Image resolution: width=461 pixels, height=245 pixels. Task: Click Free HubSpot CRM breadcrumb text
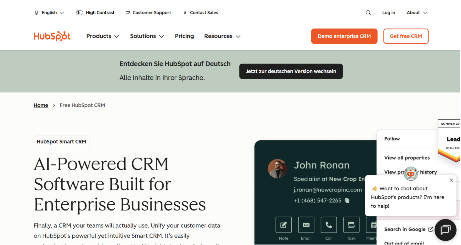pos(82,105)
